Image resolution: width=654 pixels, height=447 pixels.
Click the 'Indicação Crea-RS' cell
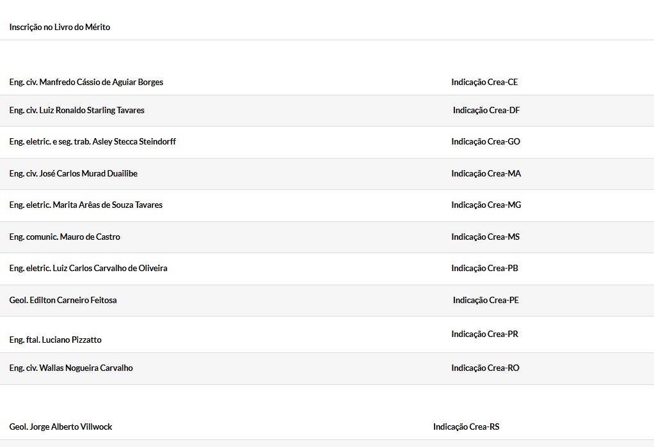click(x=466, y=427)
